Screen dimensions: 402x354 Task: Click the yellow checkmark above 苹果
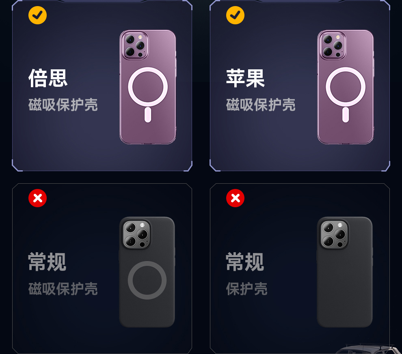coord(235,15)
